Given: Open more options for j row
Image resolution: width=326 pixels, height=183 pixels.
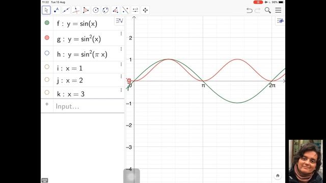Looking at the screenshot, I should pyautogui.click(x=121, y=77).
